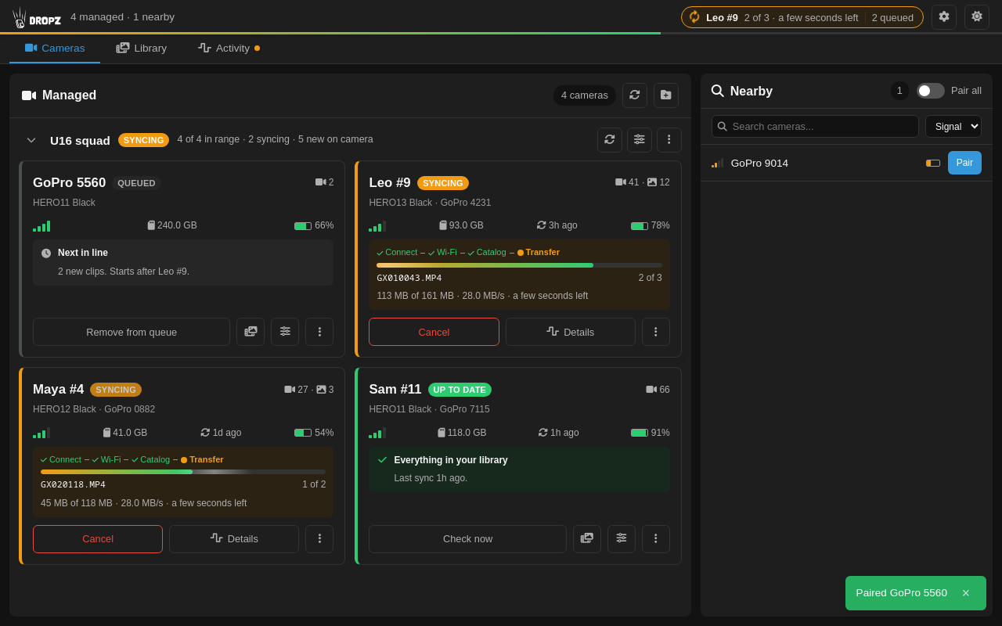Image resolution: width=1002 pixels, height=626 pixels.
Task: Click the Dropz logo
Action: [x=37, y=17]
